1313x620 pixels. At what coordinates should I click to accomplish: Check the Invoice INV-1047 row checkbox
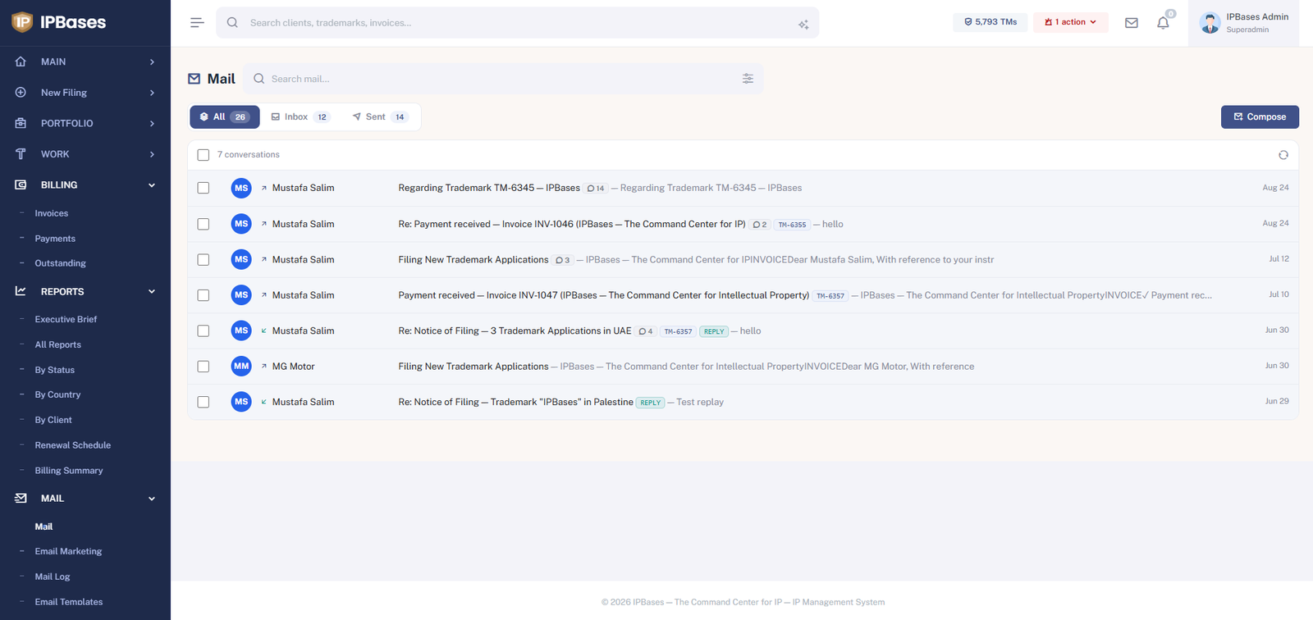204,295
